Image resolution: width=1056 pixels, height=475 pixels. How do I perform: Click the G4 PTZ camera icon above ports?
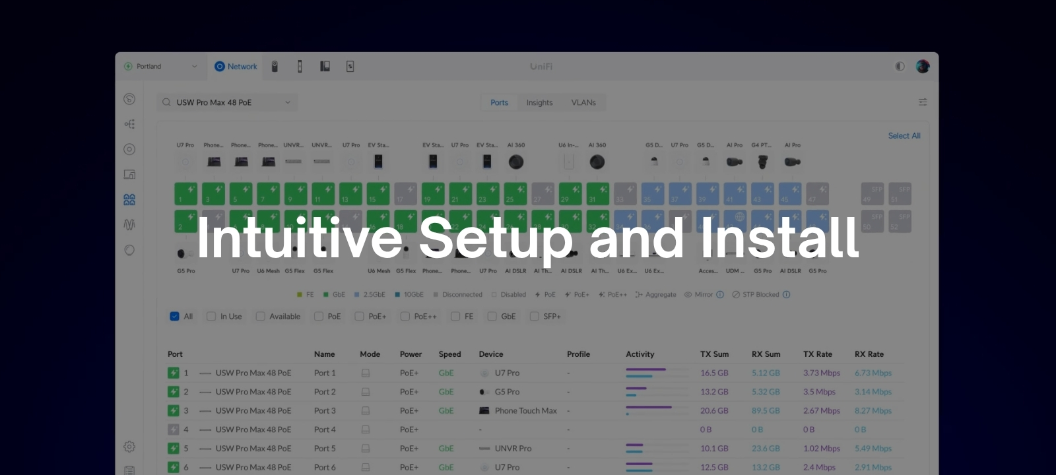coord(762,162)
